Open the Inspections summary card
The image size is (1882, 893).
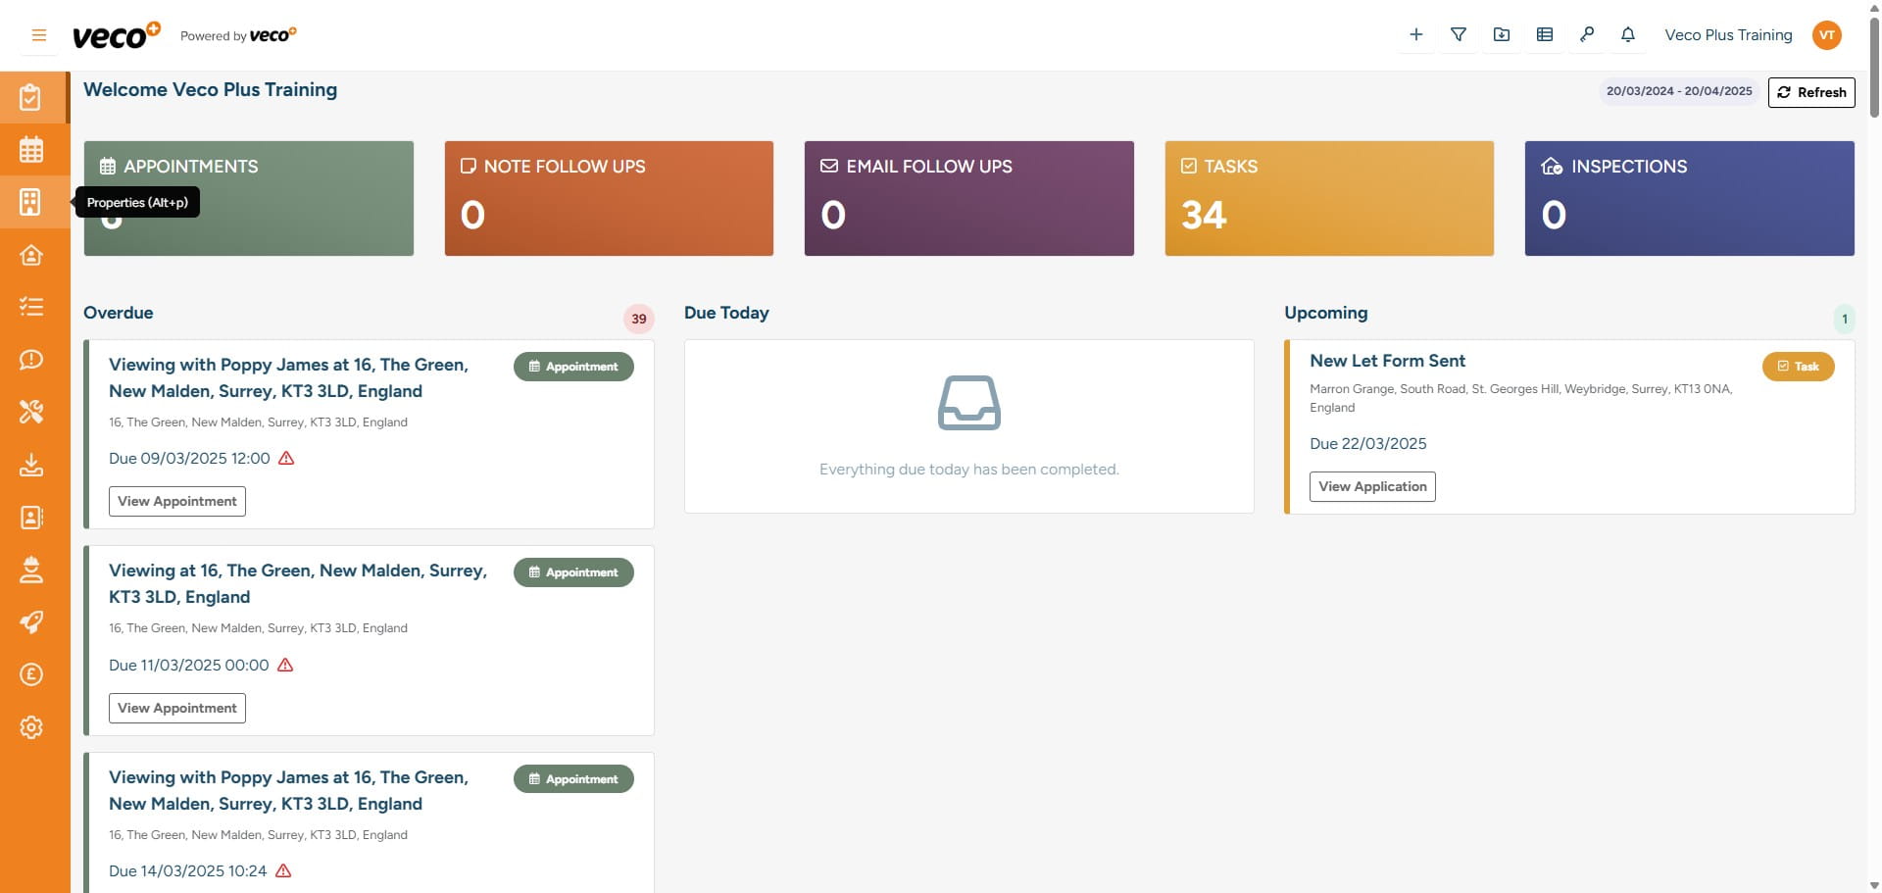[1689, 198]
